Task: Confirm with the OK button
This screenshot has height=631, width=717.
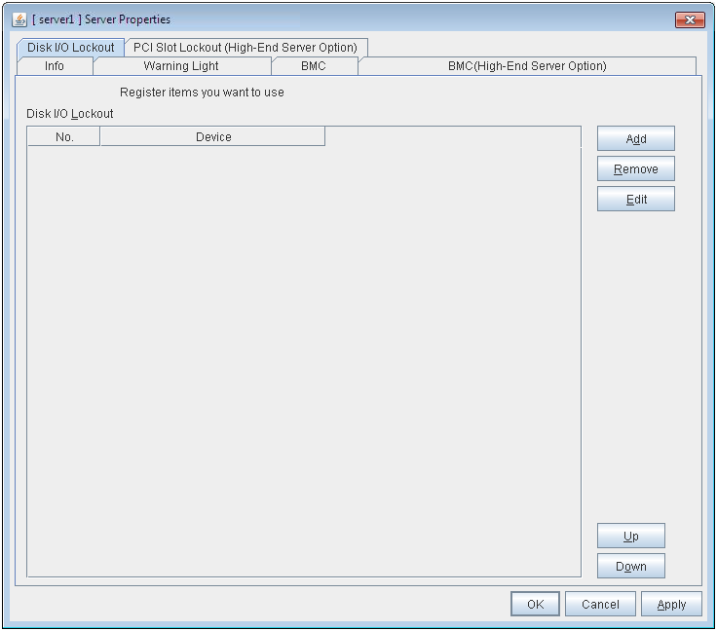Action: coord(535,604)
